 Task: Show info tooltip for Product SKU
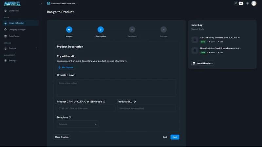(x=135, y=102)
